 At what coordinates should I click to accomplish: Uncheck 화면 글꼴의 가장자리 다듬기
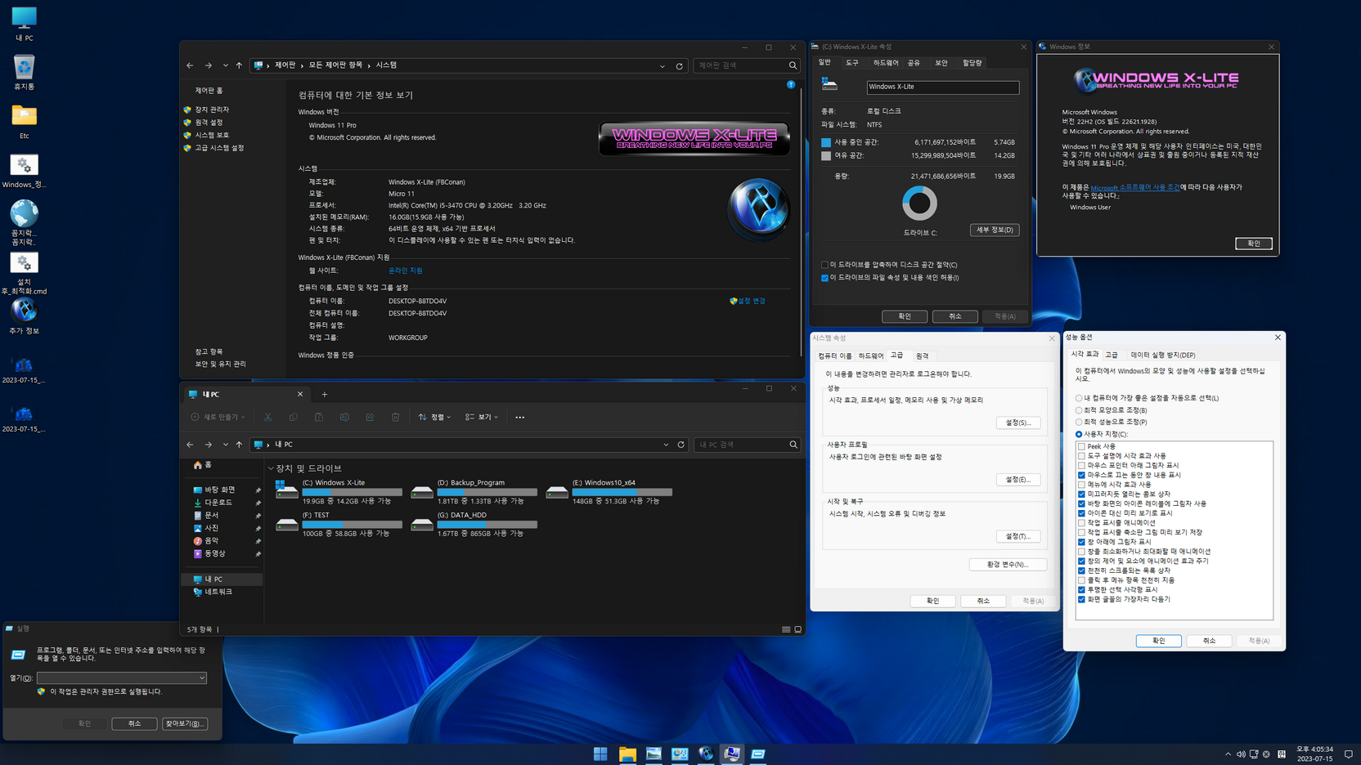[1081, 599]
